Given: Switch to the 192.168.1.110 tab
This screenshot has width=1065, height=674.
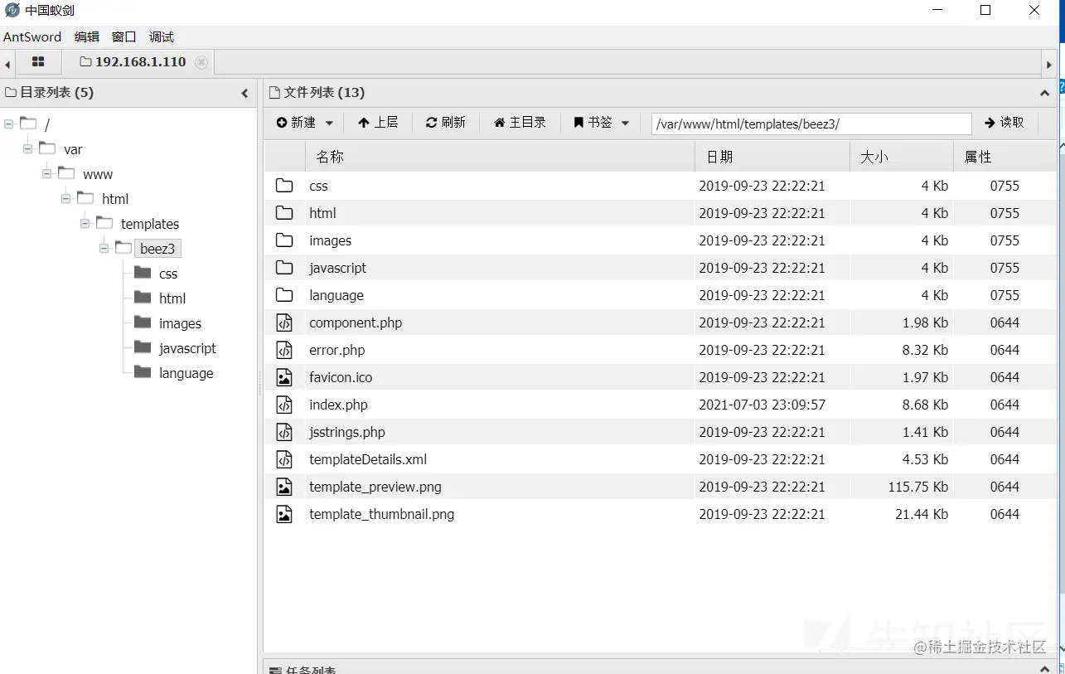Looking at the screenshot, I should coord(140,62).
